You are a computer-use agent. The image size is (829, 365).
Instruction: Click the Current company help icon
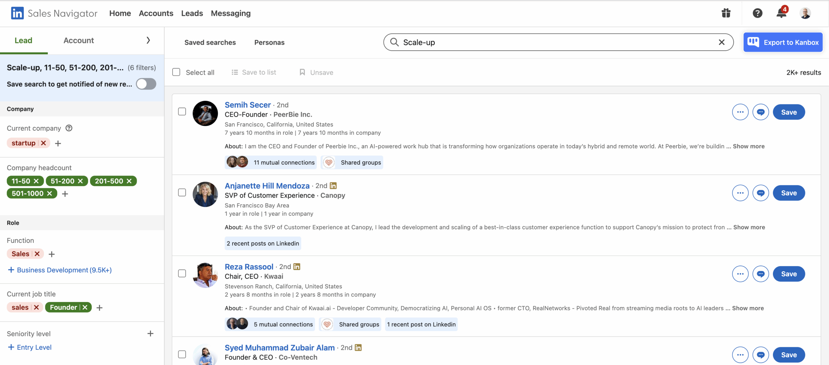pos(69,128)
